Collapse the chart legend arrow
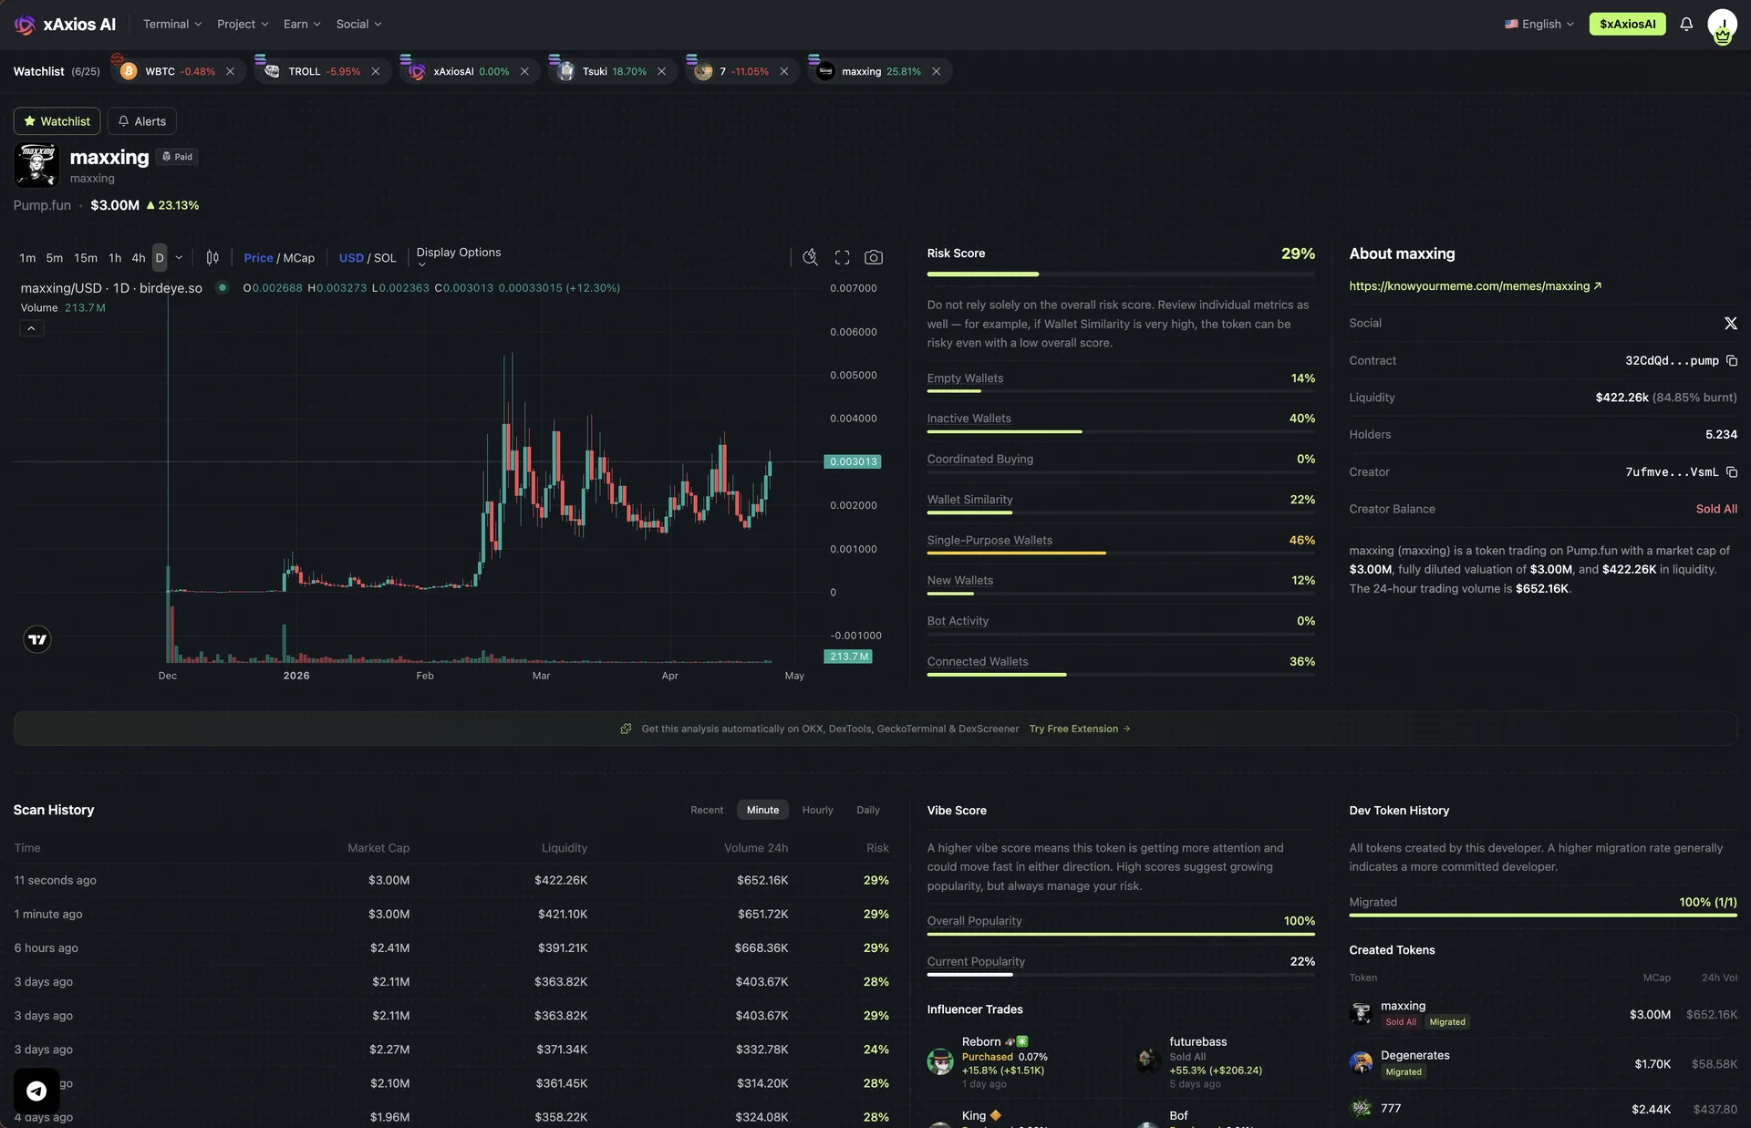1751x1128 pixels. tap(31, 328)
